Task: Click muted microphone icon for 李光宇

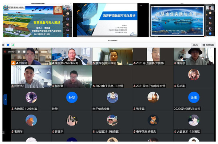Action: coord(175,63)
